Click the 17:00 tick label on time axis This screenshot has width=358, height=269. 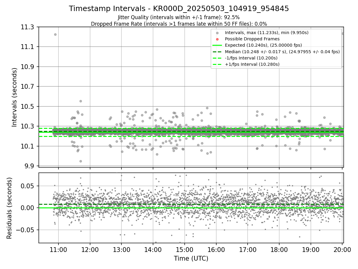[248, 249]
